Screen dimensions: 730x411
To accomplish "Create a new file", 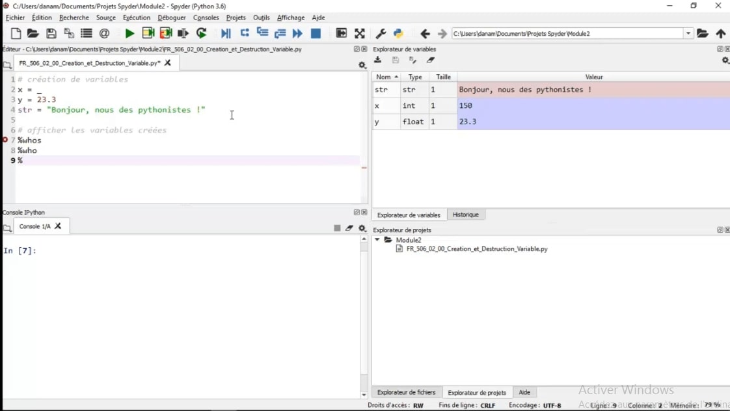I will click(15, 33).
